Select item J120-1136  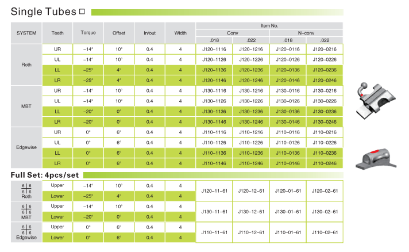coord(214,70)
